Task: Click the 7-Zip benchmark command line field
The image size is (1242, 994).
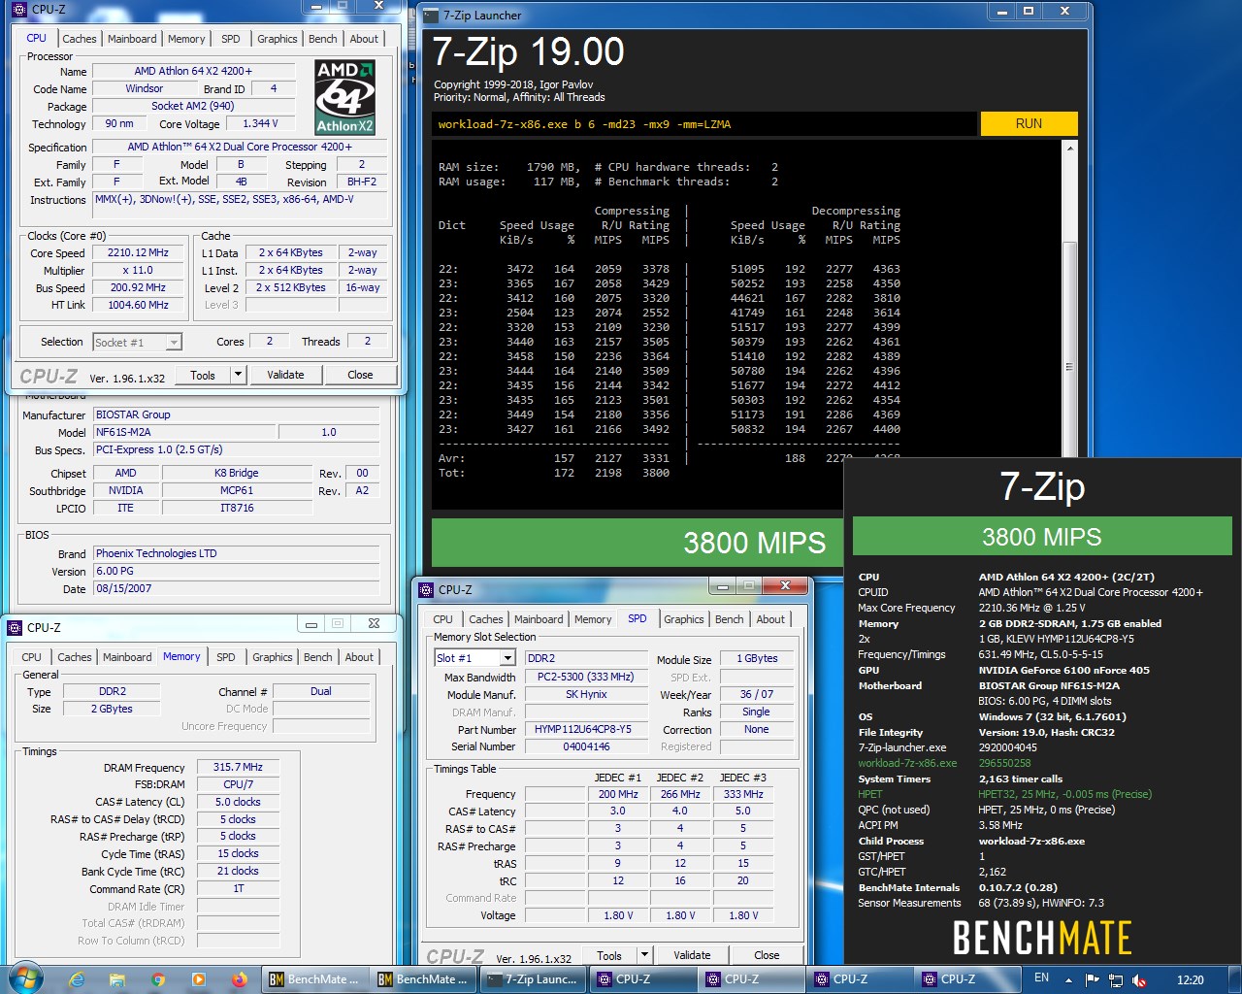Action: click(704, 124)
